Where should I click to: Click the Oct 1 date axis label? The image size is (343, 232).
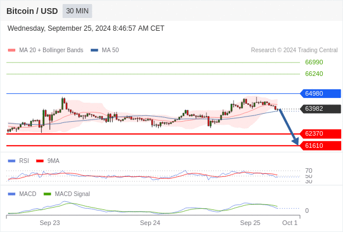point(290,223)
